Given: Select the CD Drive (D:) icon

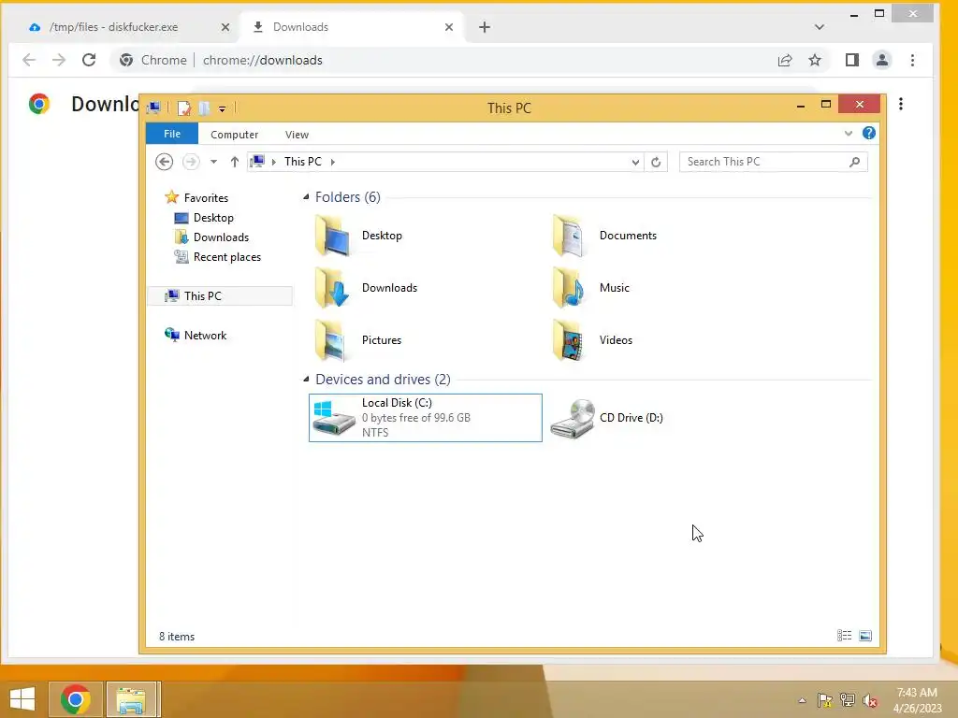Looking at the screenshot, I should tap(573, 418).
